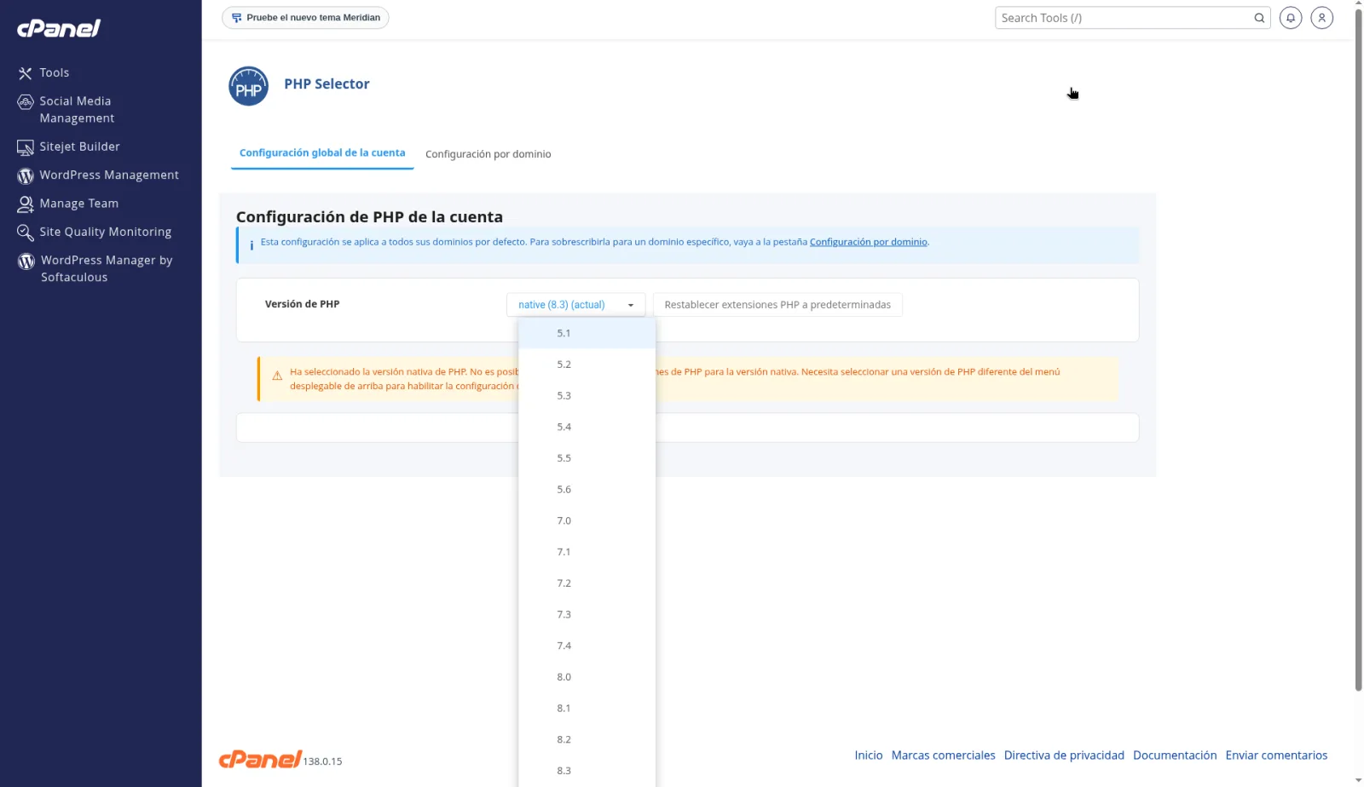The height and width of the screenshot is (787, 1364).
Task: Click the Enviar comentarios footer link
Action: 1276,755
